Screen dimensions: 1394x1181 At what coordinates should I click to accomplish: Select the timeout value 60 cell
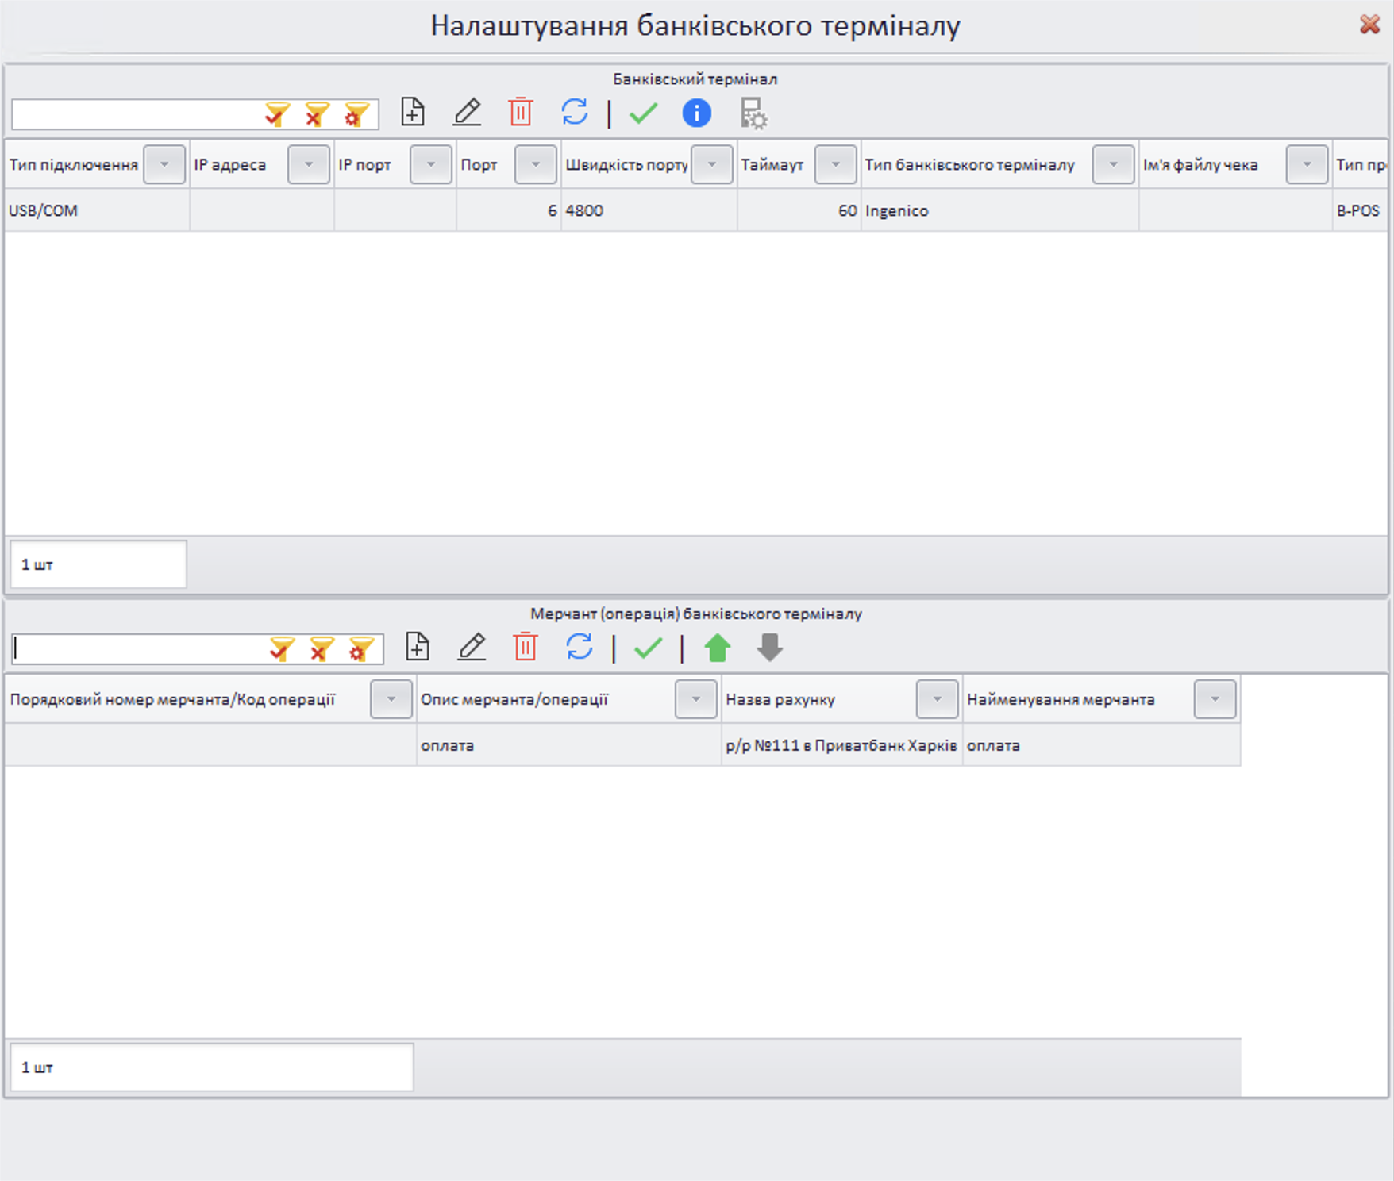coord(799,210)
